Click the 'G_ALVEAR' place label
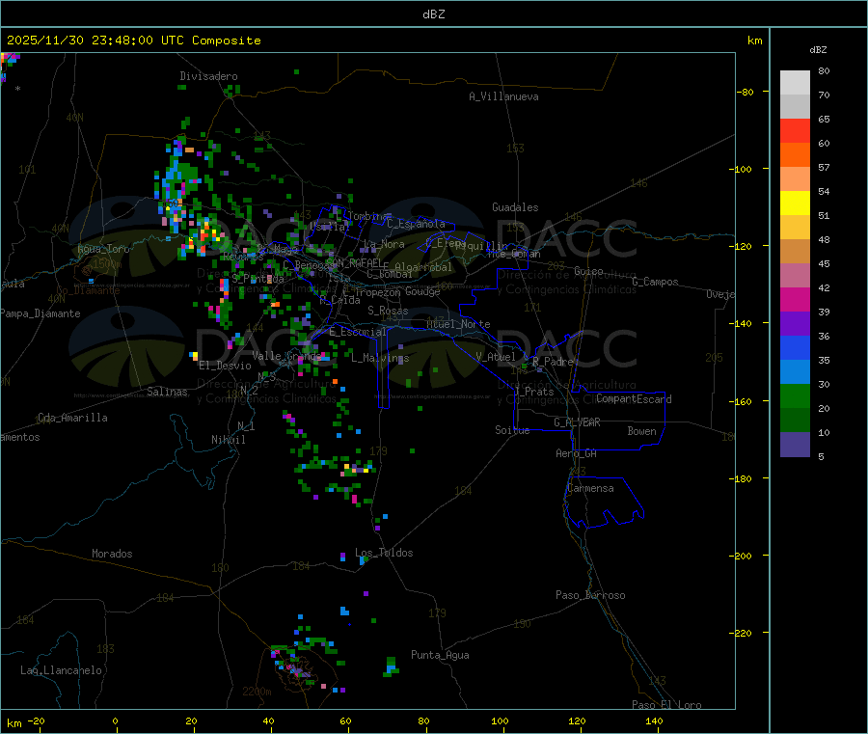 pyautogui.click(x=577, y=422)
